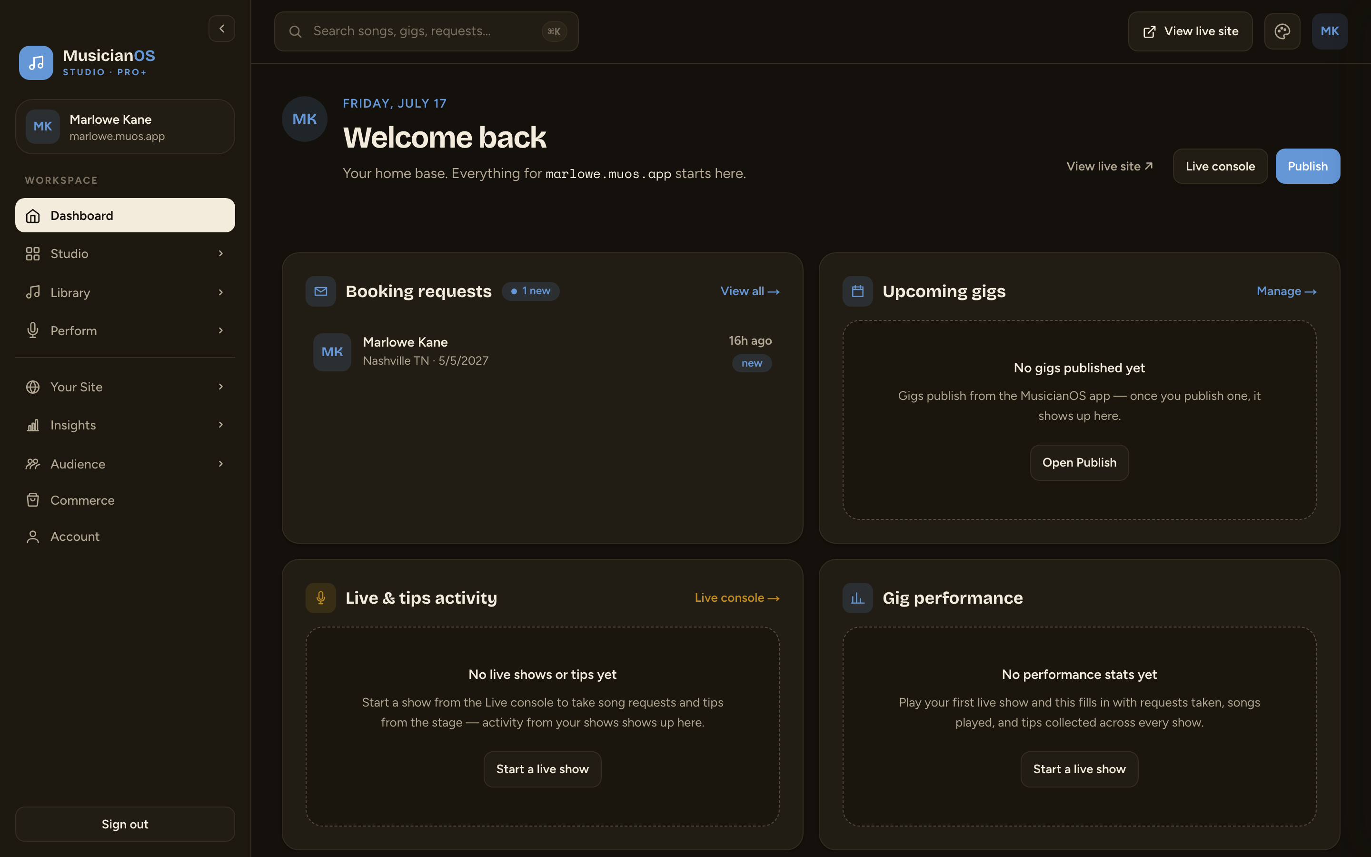Open Perform in the sidebar
This screenshot has width=1371, height=857.
(x=125, y=330)
